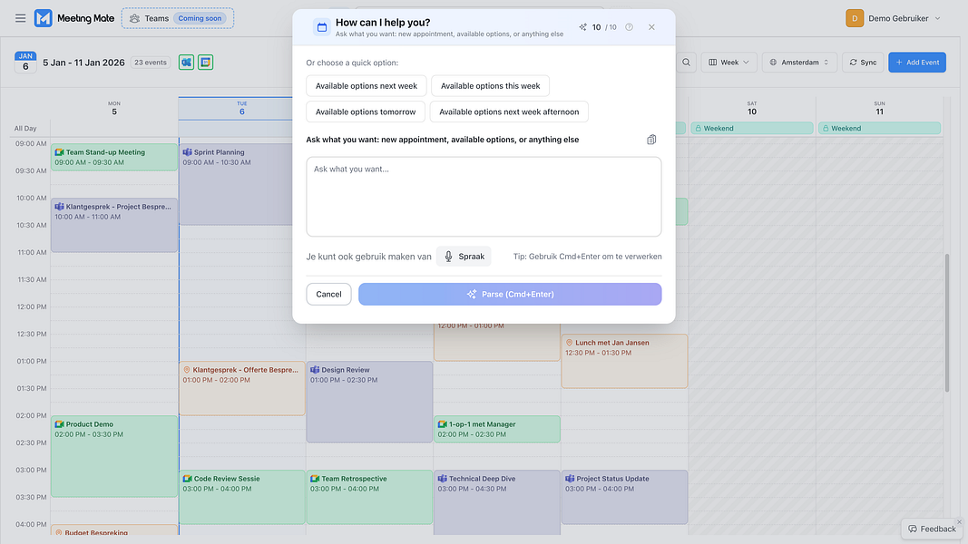
Task: Open the calendar search
Action: (687, 63)
